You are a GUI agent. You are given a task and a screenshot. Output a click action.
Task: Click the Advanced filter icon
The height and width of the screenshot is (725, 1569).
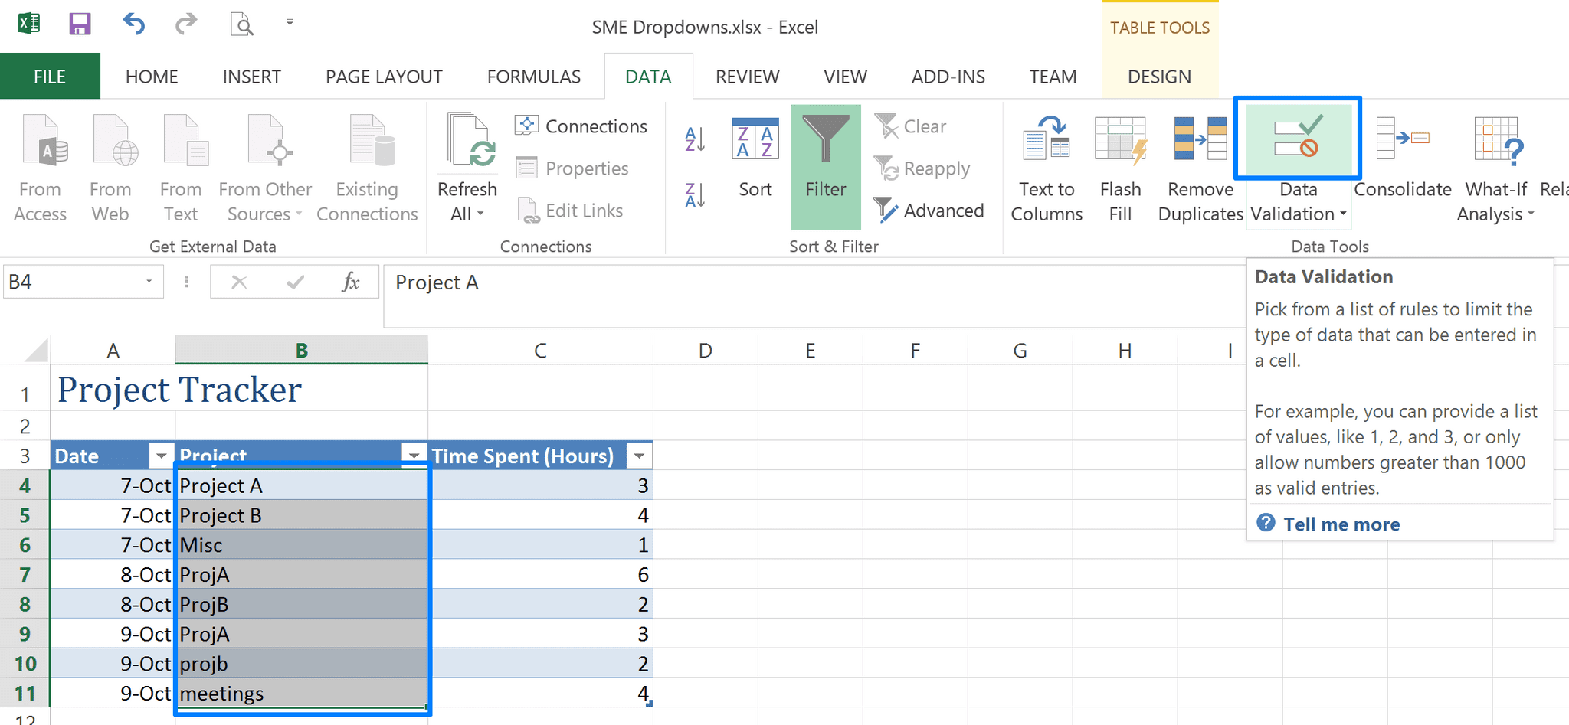tap(929, 211)
